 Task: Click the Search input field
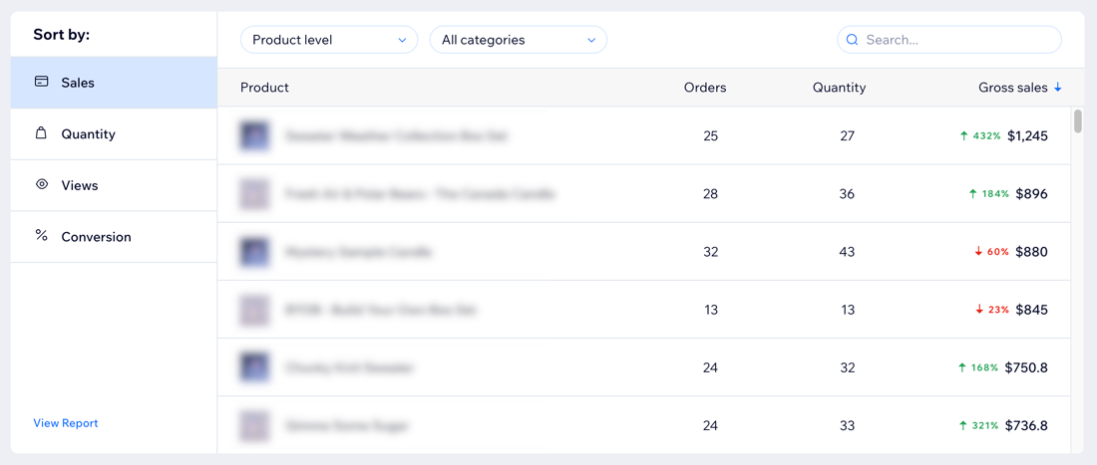pyautogui.click(x=949, y=40)
